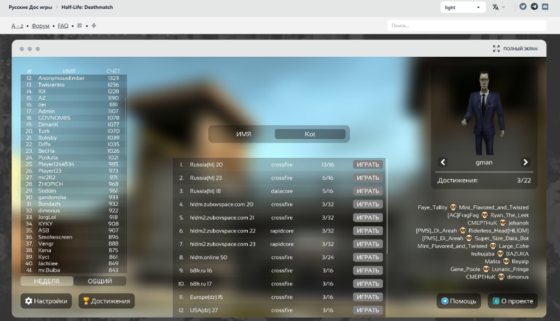Click datacore map name for Russia(hl) 18
Image resolution: width=560 pixels, height=321 pixels.
point(282,191)
